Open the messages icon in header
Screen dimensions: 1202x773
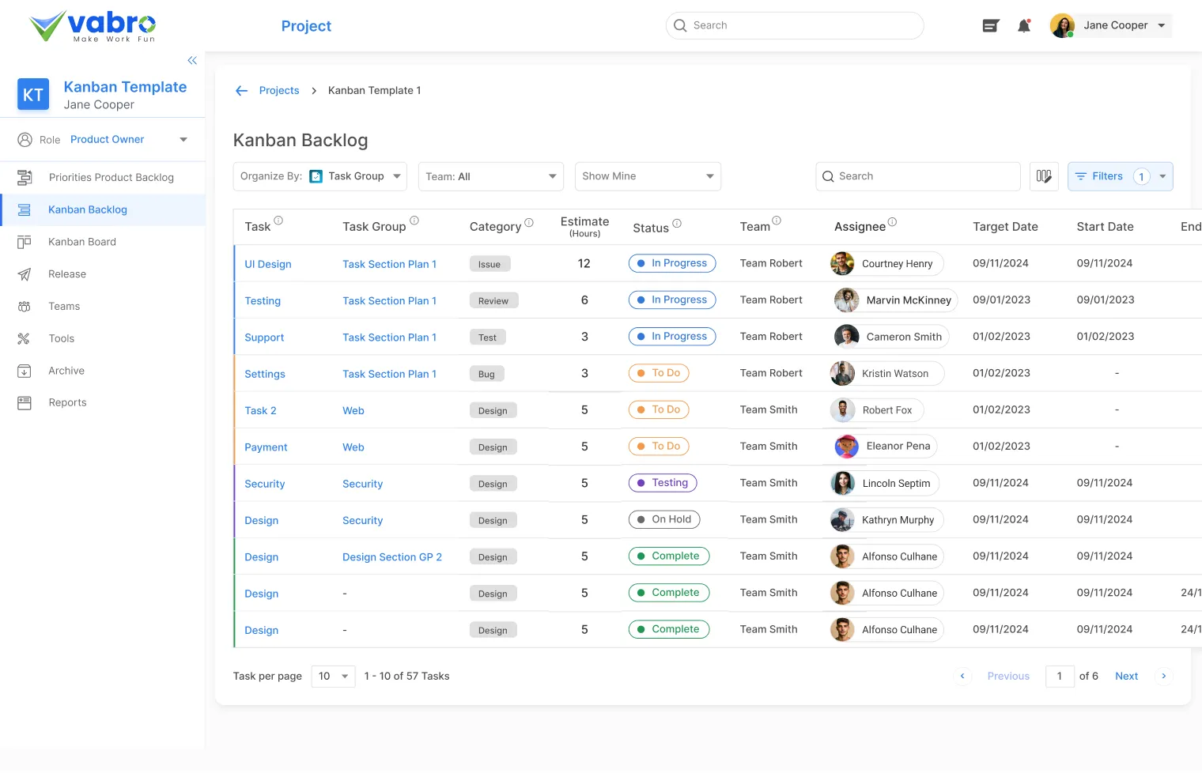(x=990, y=26)
